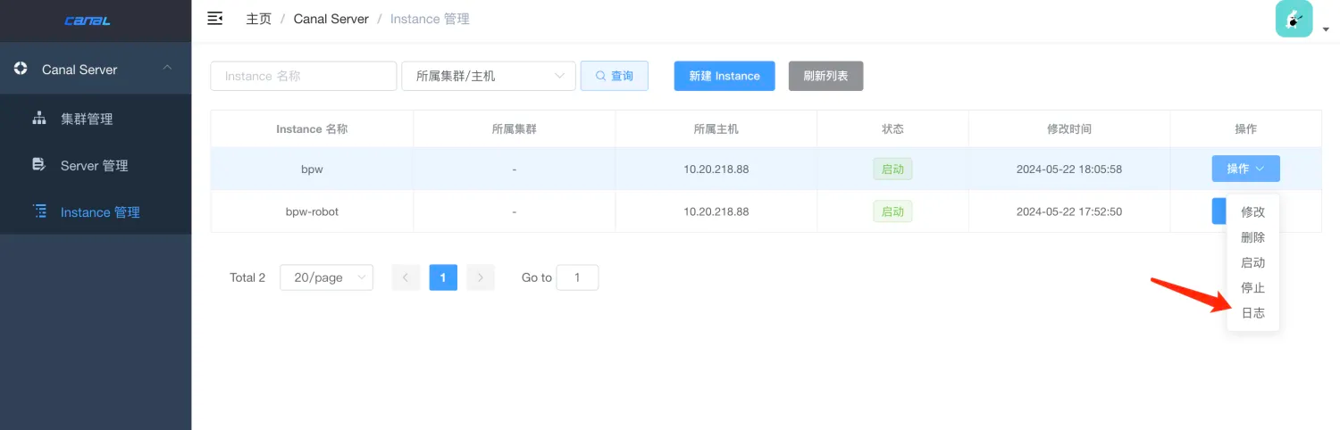Image resolution: width=1340 pixels, height=430 pixels.
Task: Click host 10.20.218.88 in bpw row
Action: click(x=716, y=169)
